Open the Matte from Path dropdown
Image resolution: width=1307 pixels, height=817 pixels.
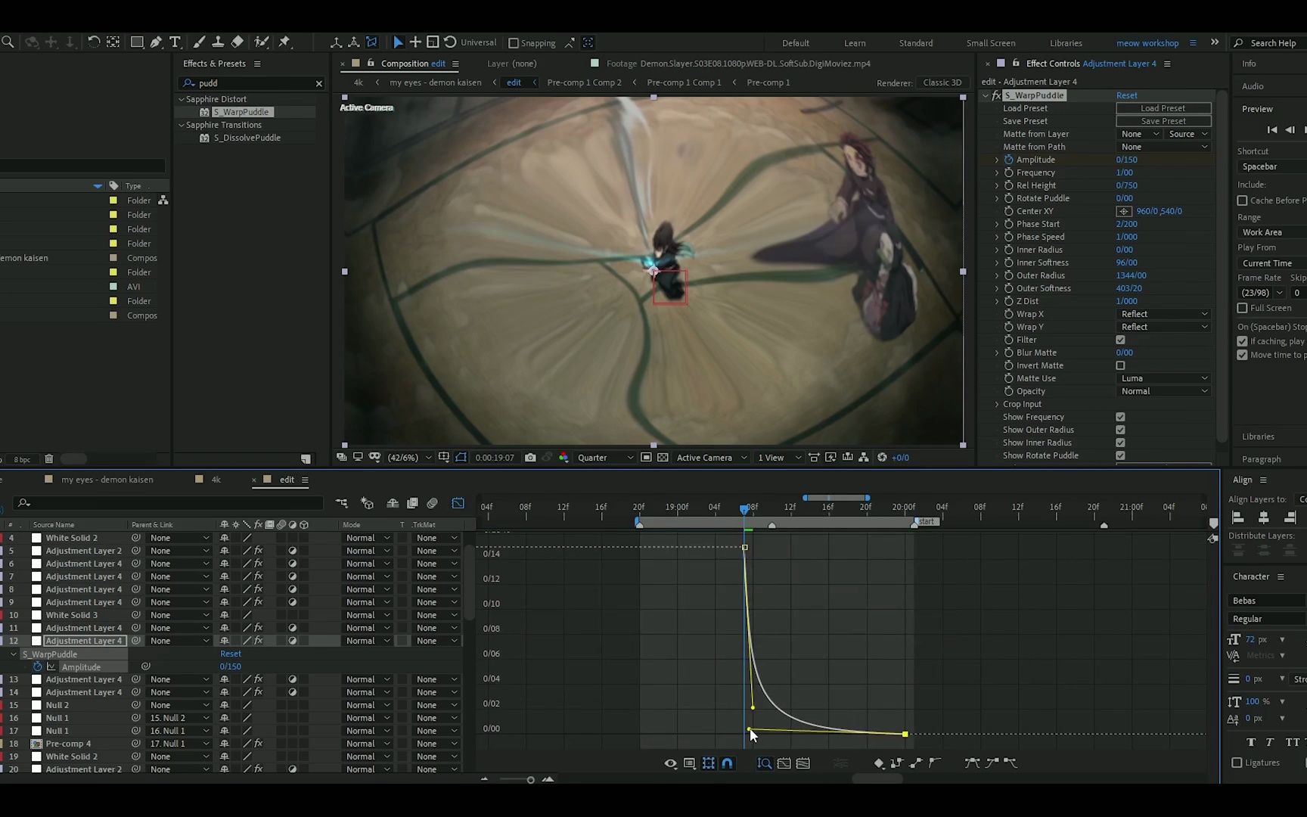[1163, 147]
